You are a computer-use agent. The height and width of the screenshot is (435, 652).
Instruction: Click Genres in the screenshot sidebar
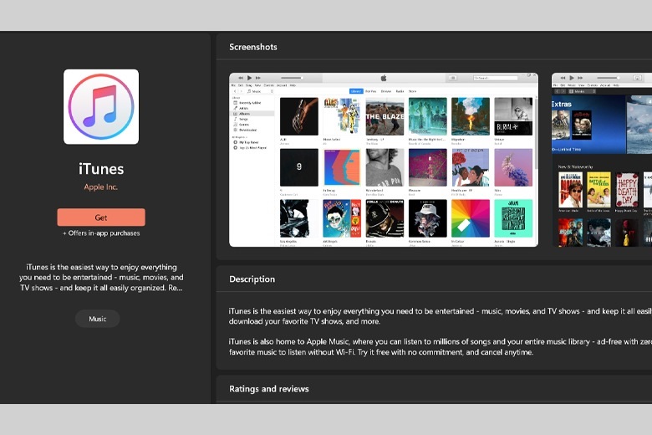tap(244, 125)
